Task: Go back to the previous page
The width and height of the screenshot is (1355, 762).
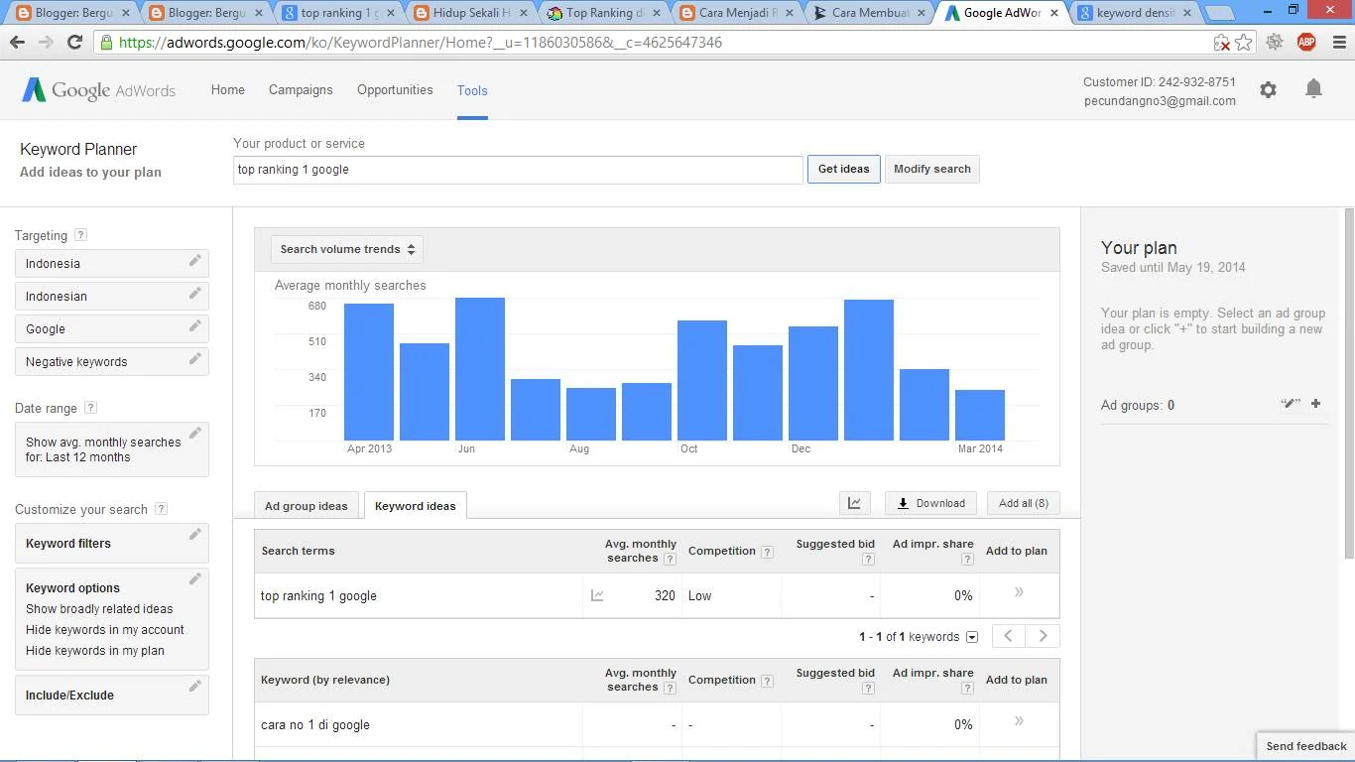Action: [17, 43]
